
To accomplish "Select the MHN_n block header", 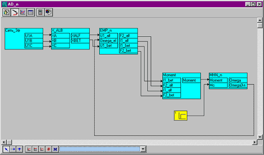I will point(228,75).
